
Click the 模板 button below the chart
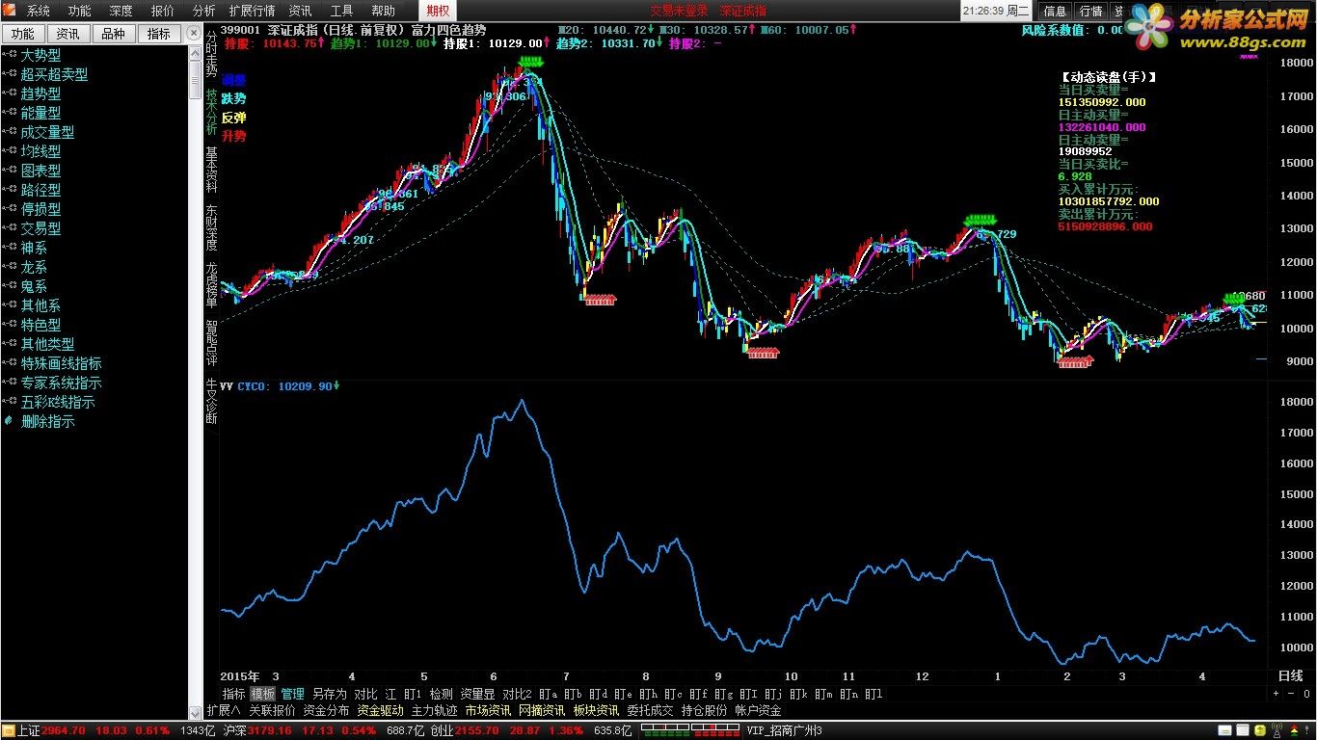point(262,694)
